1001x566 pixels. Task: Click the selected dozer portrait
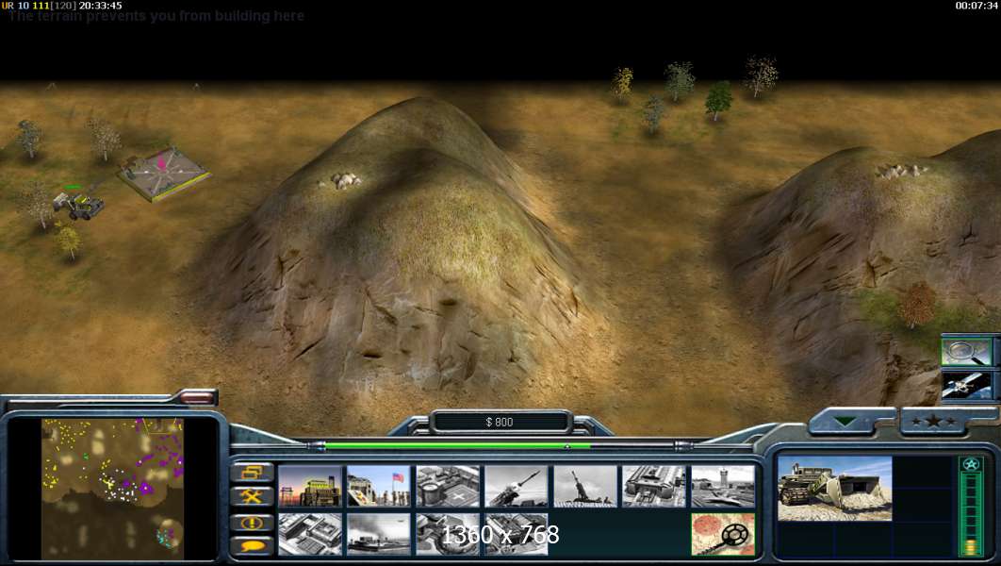(x=835, y=489)
